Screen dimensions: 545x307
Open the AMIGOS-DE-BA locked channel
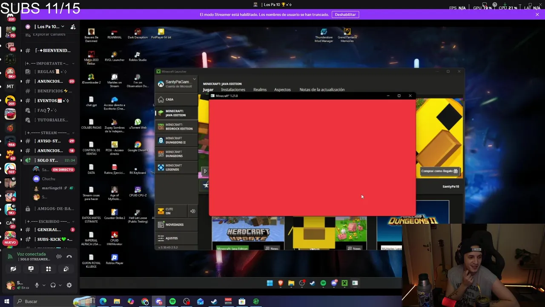tap(49, 209)
